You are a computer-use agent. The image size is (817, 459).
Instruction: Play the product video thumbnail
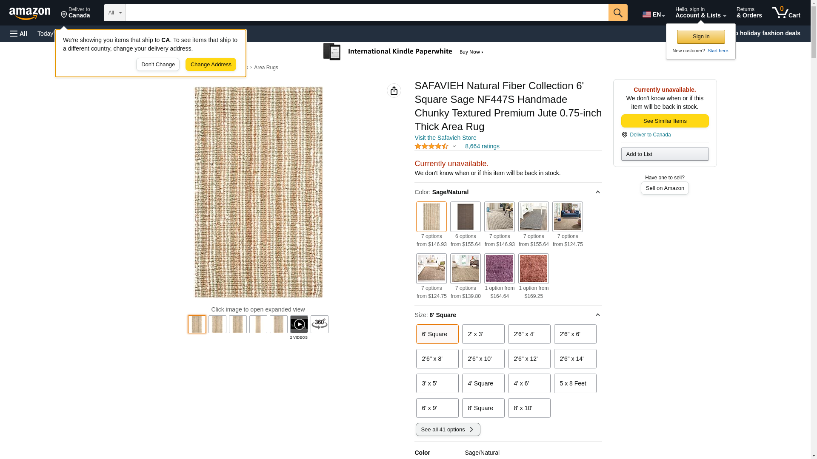pyautogui.click(x=299, y=324)
